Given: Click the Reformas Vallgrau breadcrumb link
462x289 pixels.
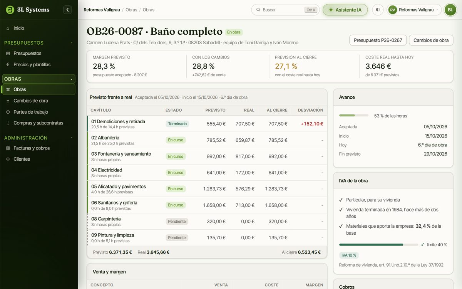Looking at the screenshot, I should (x=102, y=10).
